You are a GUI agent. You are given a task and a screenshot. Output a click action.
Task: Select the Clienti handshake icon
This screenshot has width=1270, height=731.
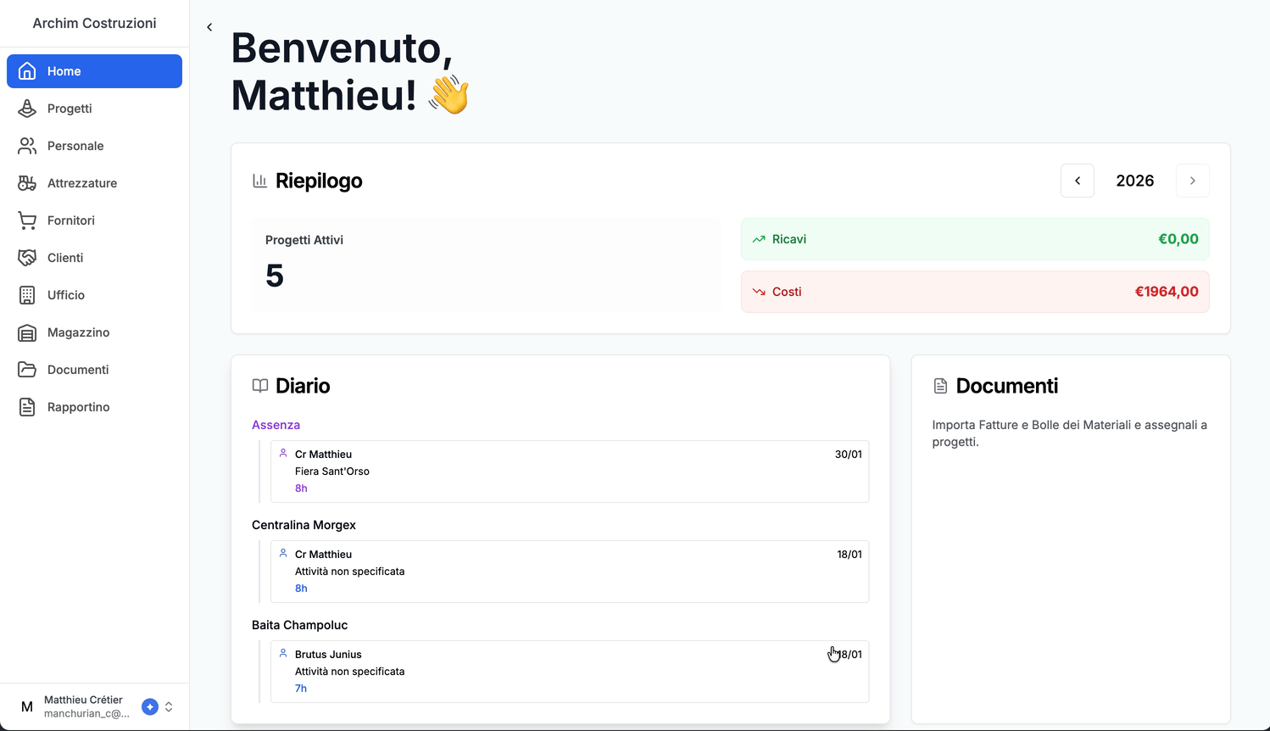click(x=25, y=258)
